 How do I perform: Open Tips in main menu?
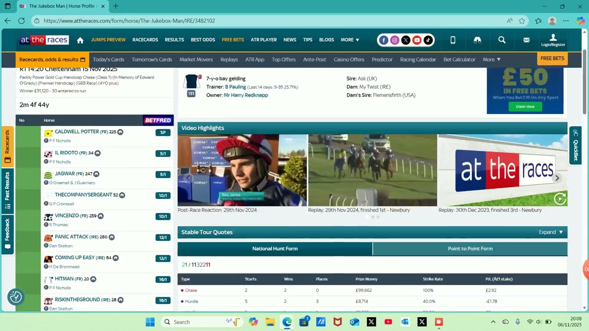click(x=308, y=40)
